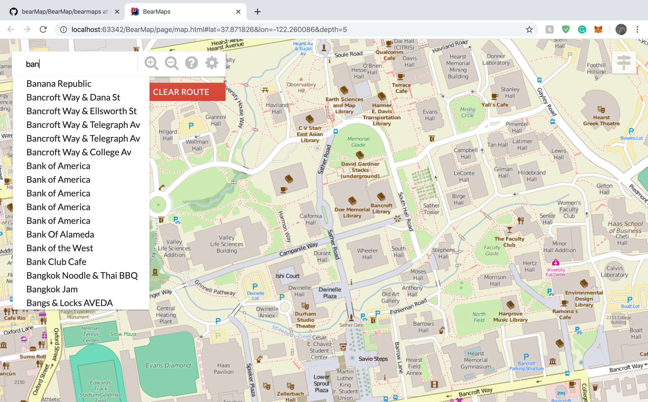Viewport: 648px width, 402px height.
Task: Close the bearMap GitHub tab
Action: pyautogui.click(x=117, y=12)
